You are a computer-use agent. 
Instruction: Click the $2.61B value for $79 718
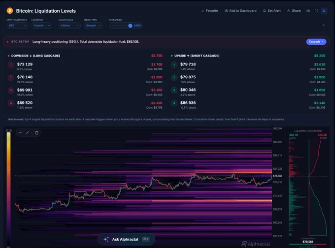320,64
